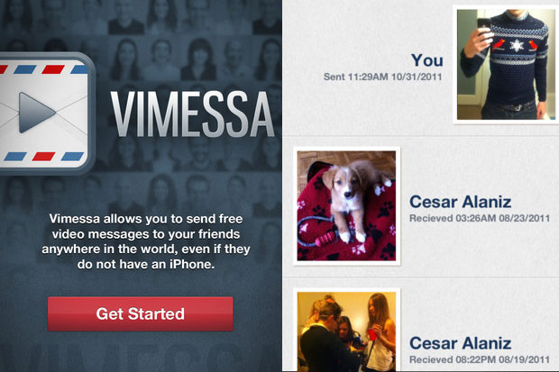
Task: Open the sweater selfie video thumbnail
Action: (x=506, y=65)
